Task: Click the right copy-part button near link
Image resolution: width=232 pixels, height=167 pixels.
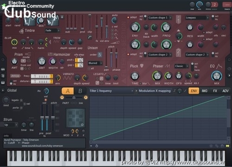Action: 86,97
